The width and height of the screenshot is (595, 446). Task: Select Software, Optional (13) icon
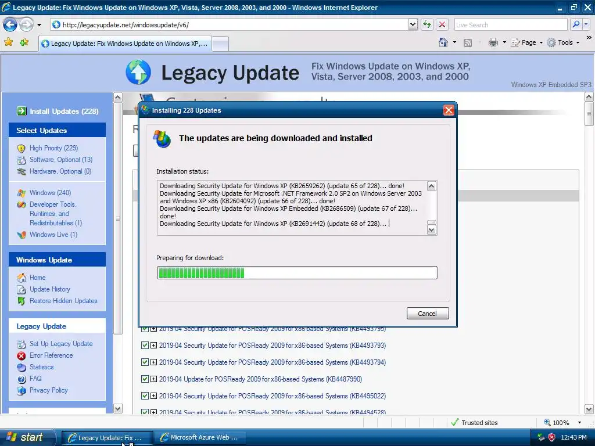(x=21, y=160)
